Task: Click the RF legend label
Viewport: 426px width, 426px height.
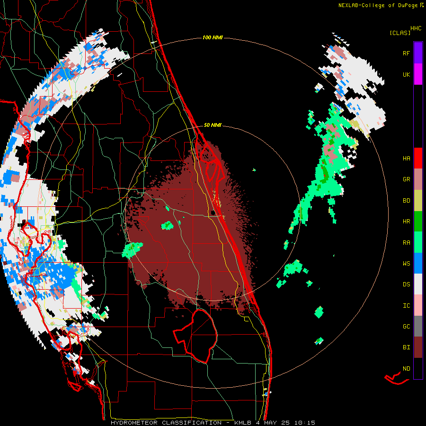Action: 406,53
